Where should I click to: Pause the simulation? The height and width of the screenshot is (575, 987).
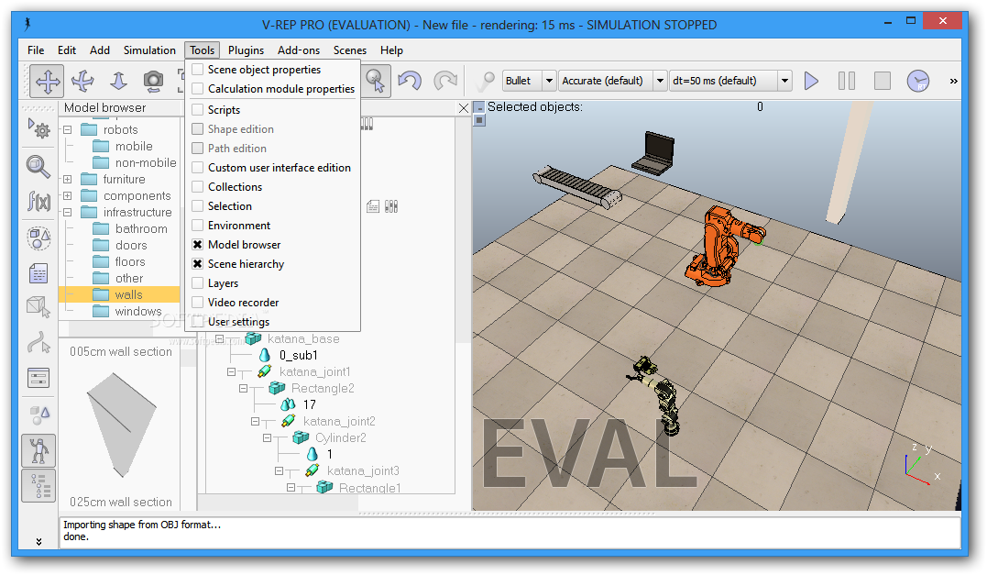[847, 82]
